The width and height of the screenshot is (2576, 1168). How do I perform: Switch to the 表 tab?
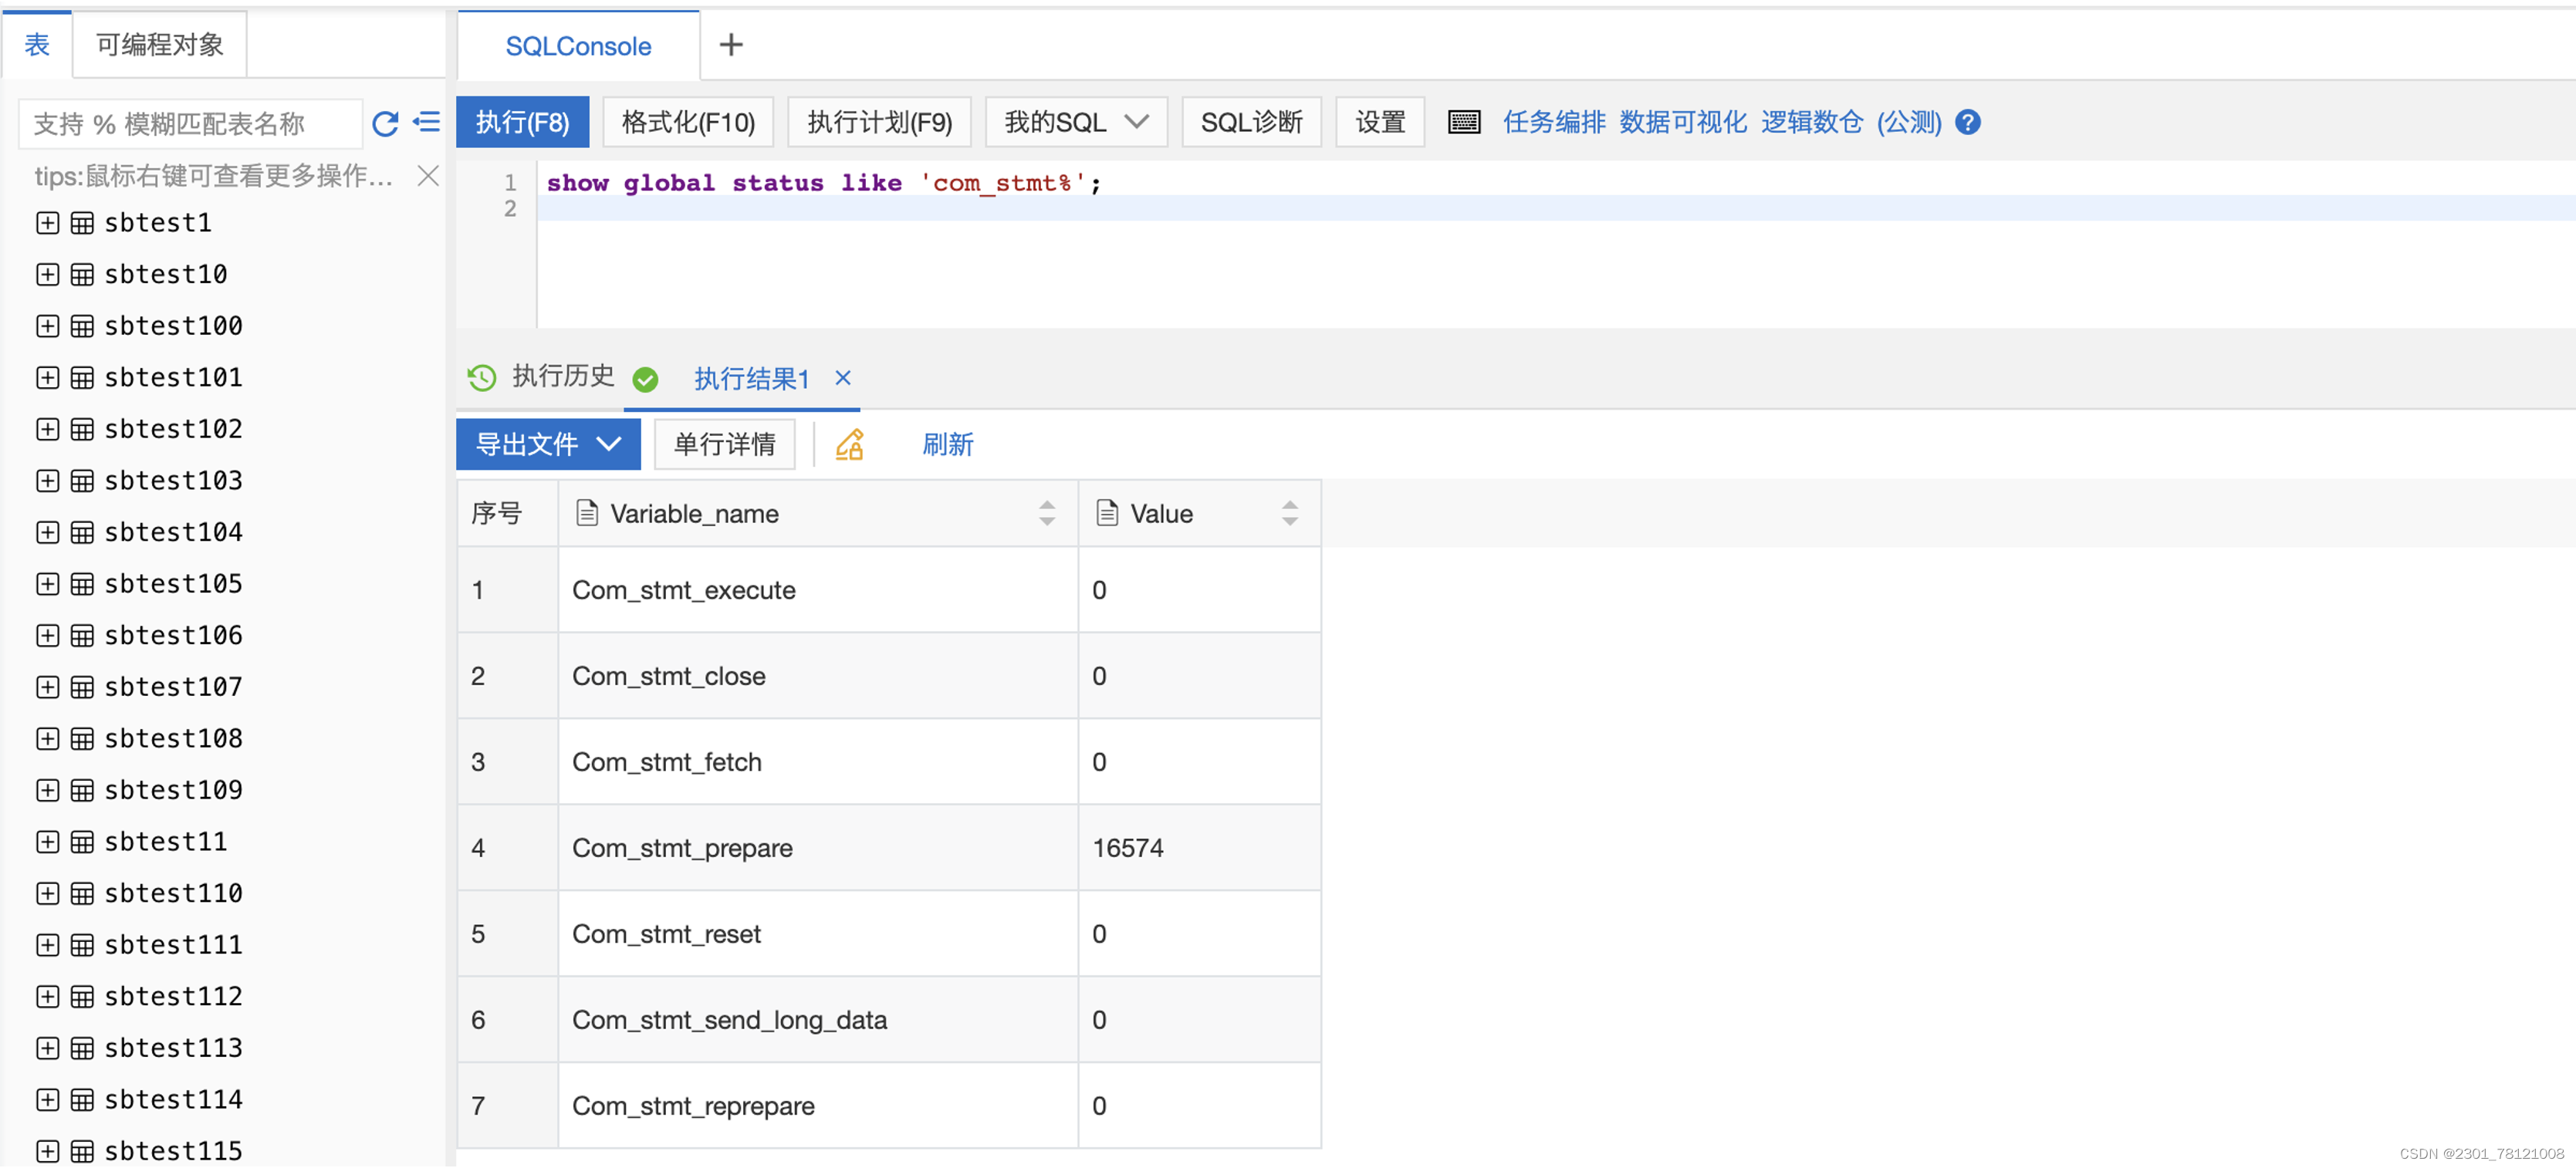[37, 45]
